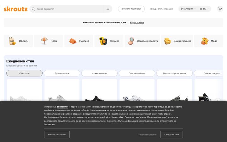Click the Не съм съгласен button

pos(57,135)
